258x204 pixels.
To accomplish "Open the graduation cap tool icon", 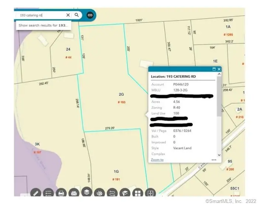I will coord(125,193).
